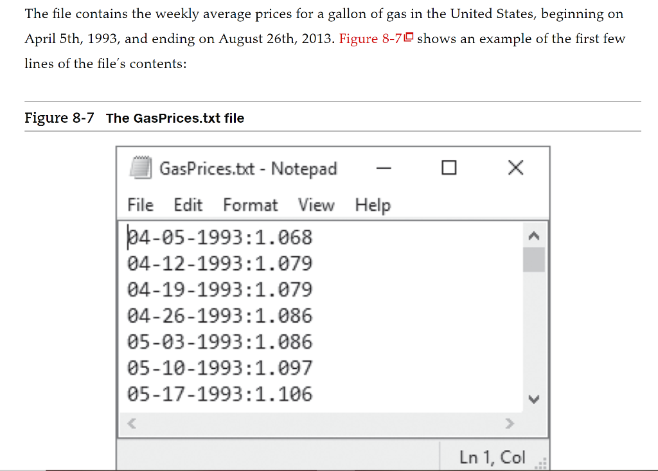Click the right arrow of horizontal scrollbar
This screenshot has height=471, width=658.
pyautogui.click(x=510, y=423)
